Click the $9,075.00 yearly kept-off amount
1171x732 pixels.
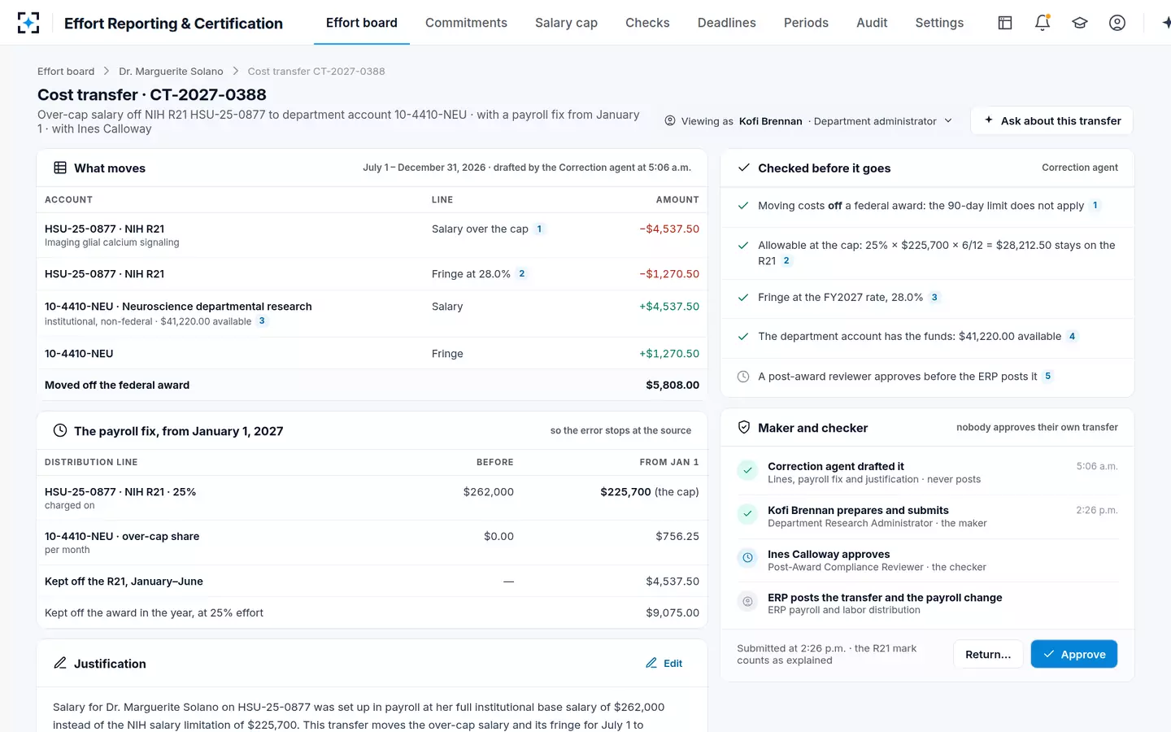(673, 612)
